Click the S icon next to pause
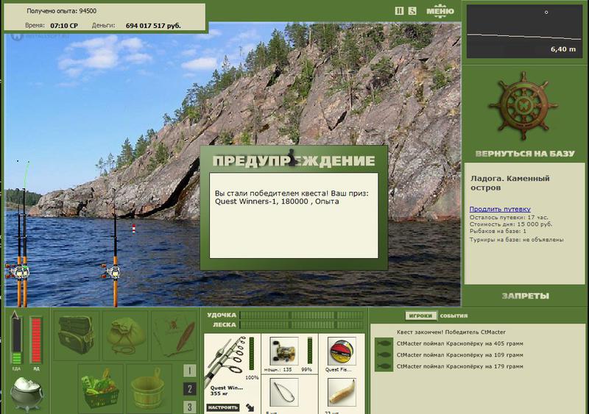This screenshot has width=589, height=414. (412, 11)
